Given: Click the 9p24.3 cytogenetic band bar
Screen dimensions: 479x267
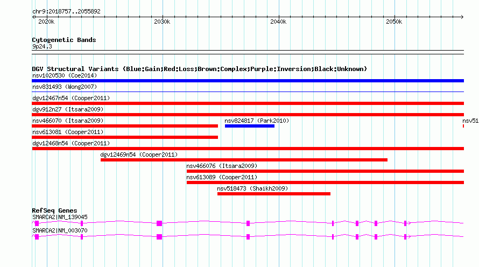Looking at the screenshot, I should coord(248,52).
